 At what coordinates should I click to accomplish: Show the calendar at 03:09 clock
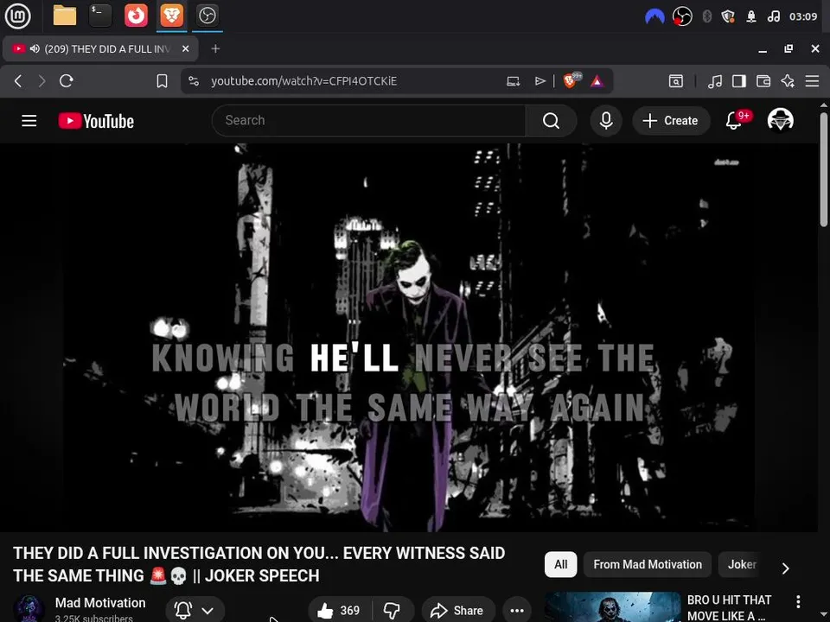pyautogui.click(x=803, y=16)
